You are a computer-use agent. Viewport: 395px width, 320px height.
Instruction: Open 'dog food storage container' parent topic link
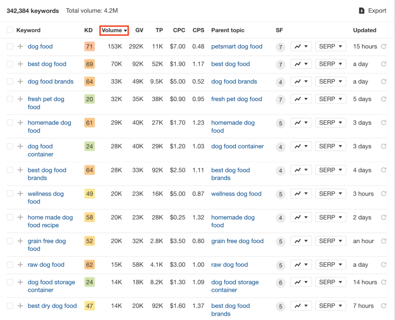[235, 286]
